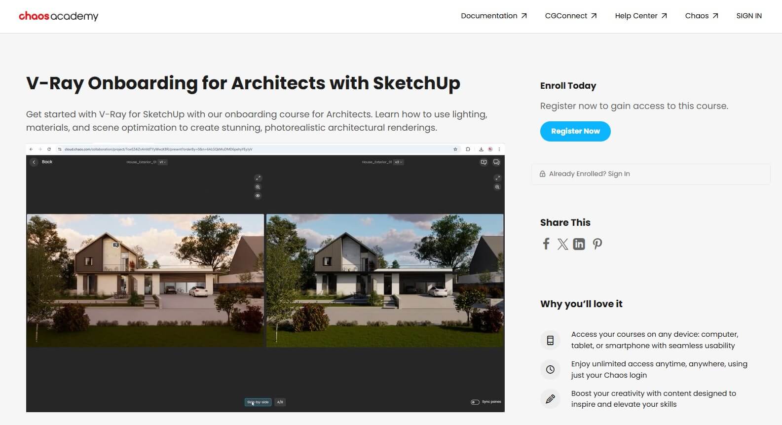Click the comments chat icon in preview
The height and width of the screenshot is (425, 782).
pyautogui.click(x=496, y=162)
